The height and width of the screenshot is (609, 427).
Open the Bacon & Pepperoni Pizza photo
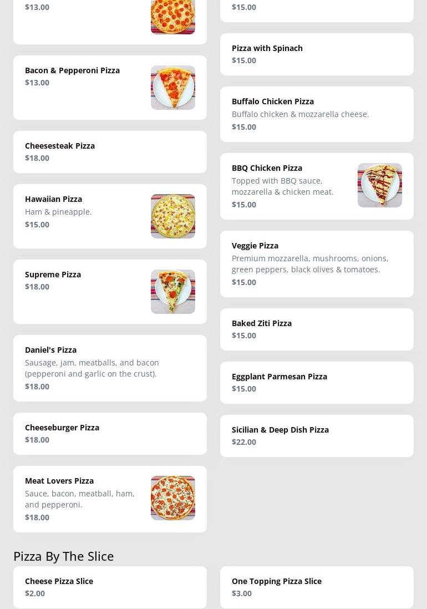(173, 88)
